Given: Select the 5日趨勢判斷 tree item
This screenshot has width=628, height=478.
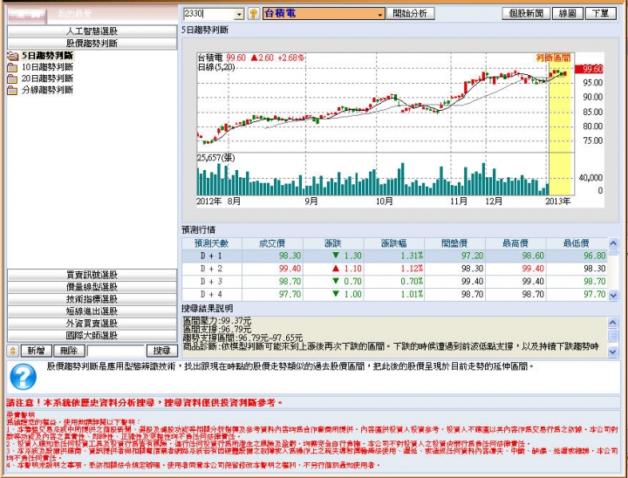Looking at the screenshot, I should click(47, 56).
